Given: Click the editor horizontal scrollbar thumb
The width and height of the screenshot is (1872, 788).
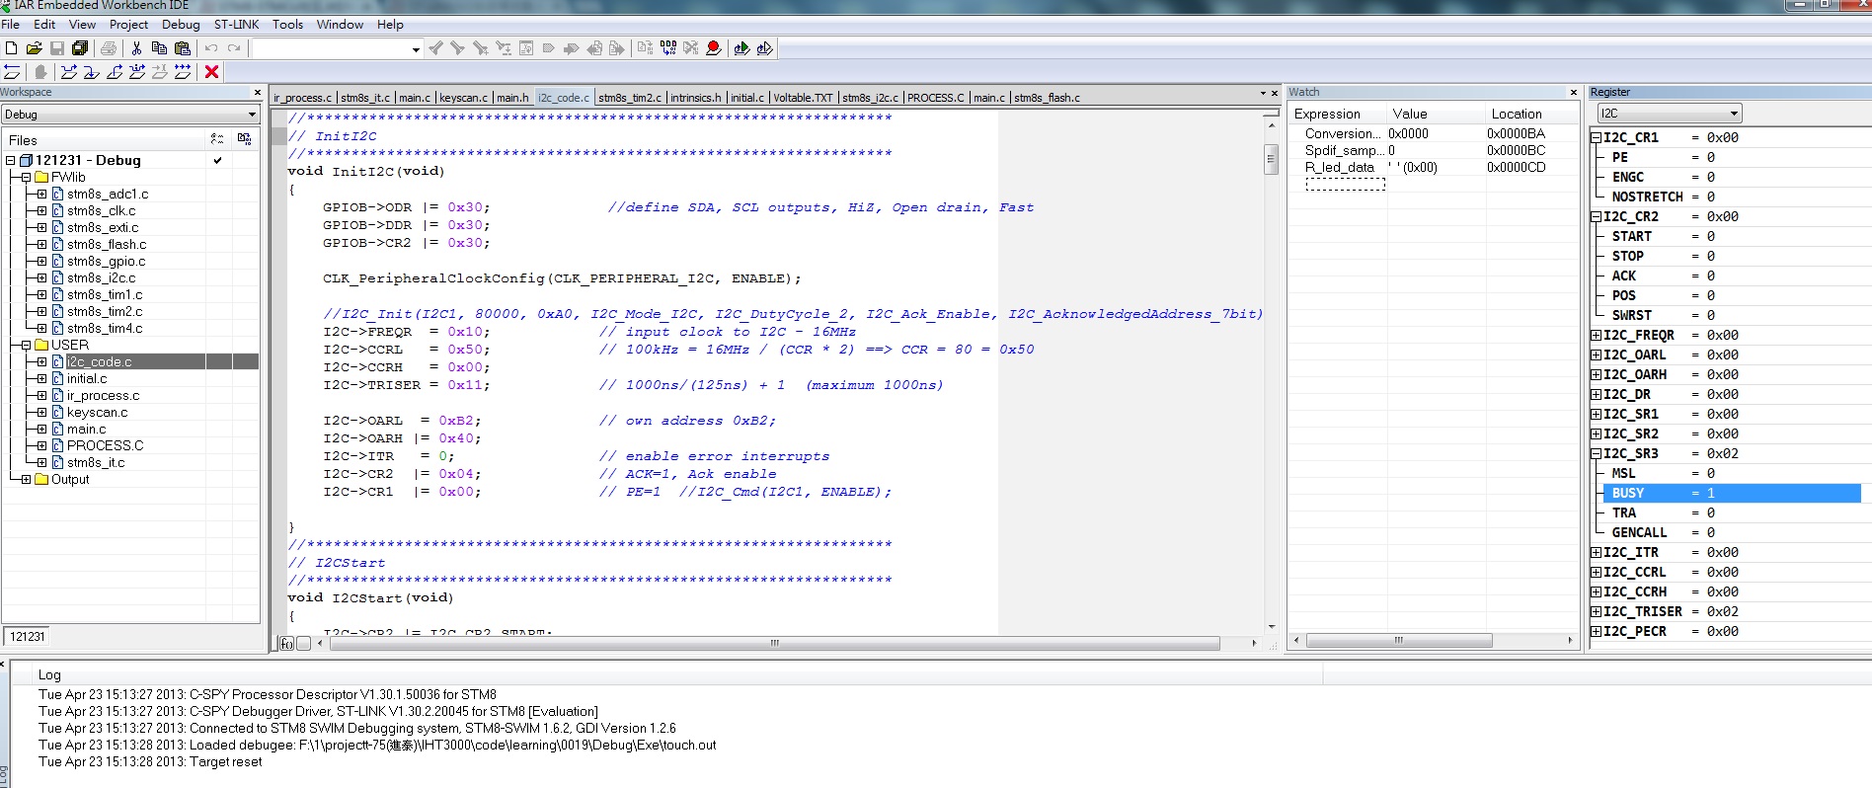Looking at the screenshot, I should pos(775,643).
